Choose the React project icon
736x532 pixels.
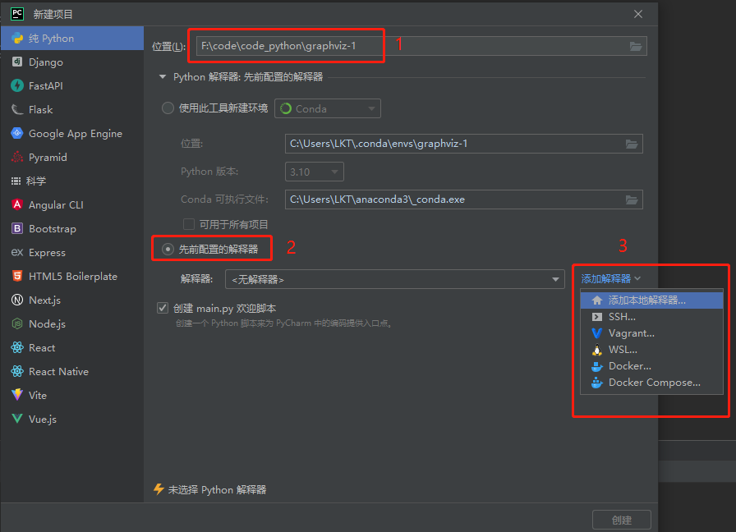click(x=17, y=347)
